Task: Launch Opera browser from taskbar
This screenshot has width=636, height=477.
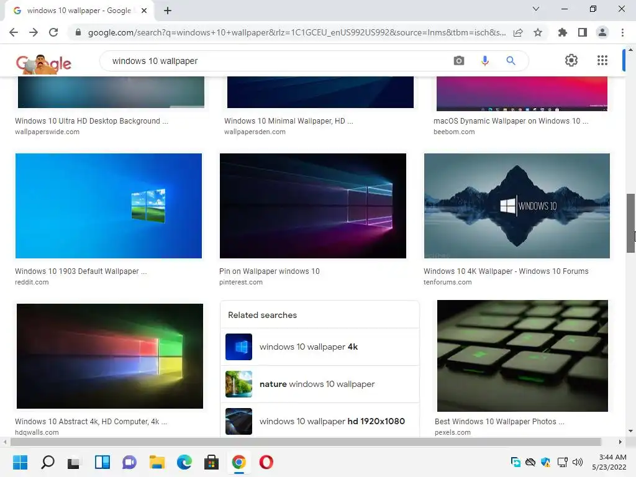Action: [x=266, y=462]
